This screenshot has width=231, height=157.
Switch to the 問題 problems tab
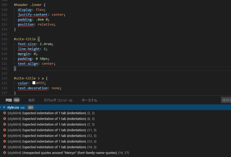(9, 100)
